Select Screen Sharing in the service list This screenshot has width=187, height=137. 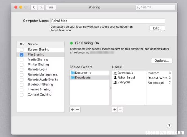coord(40,50)
